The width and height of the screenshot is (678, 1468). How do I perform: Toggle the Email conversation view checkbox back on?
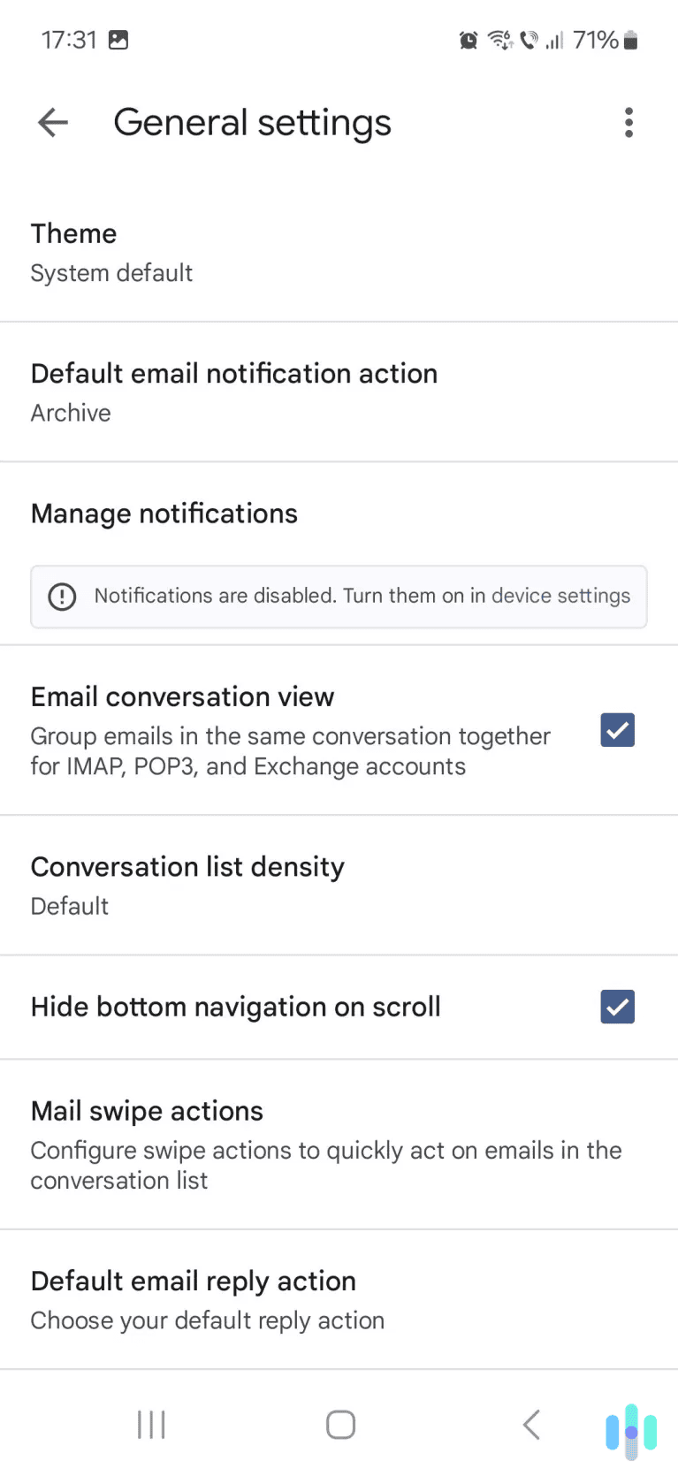[617, 730]
